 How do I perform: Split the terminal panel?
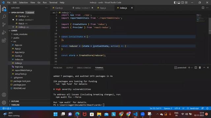point(196,68)
